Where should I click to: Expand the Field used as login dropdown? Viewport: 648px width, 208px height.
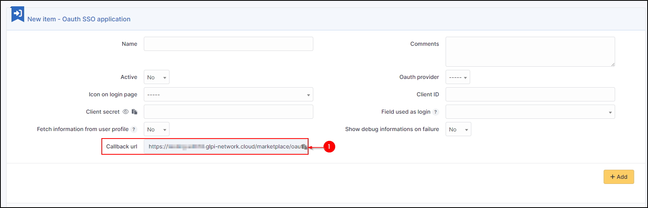[x=530, y=112]
